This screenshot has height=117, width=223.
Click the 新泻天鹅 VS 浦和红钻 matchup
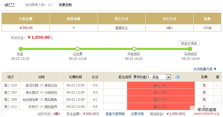pyautogui.click(x=41, y=85)
